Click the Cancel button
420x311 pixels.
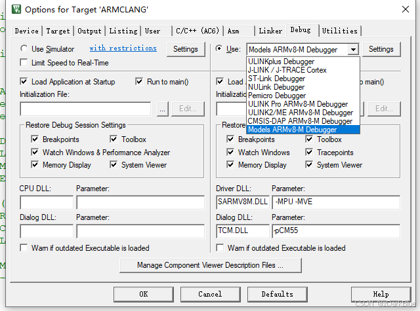210,294
